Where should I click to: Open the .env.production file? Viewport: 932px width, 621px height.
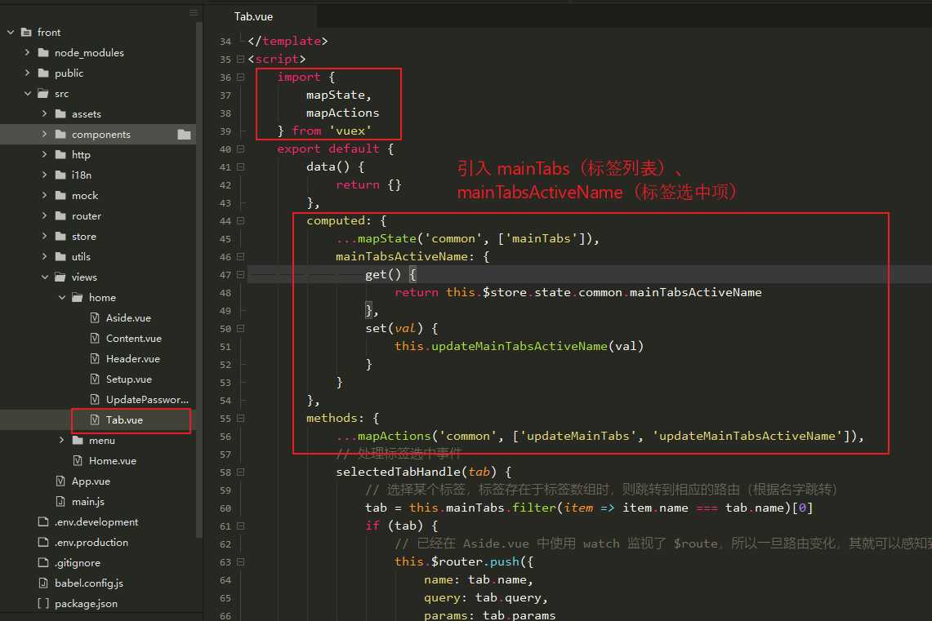coord(91,542)
